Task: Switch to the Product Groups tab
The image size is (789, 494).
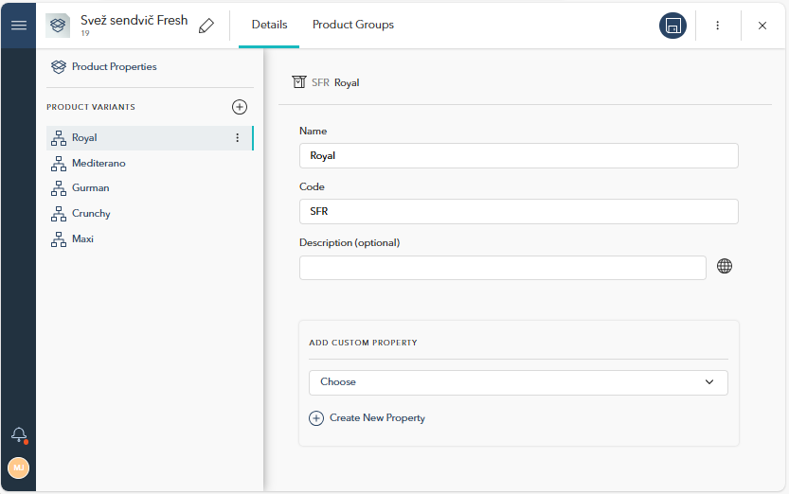Action: 353,25
